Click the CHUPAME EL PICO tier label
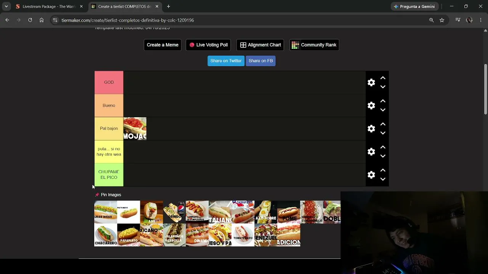Image resolution: width=488 pixels, height=274 pixels. coord(109,175)
